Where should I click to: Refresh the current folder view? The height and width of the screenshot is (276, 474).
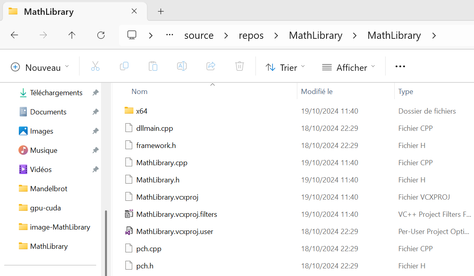[101, 35]
